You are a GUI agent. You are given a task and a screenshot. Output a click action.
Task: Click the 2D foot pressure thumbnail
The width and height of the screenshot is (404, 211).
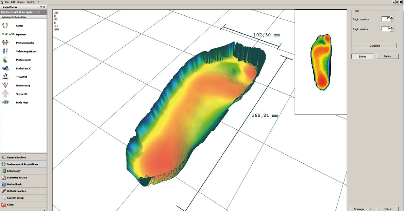tap(321, 62)
